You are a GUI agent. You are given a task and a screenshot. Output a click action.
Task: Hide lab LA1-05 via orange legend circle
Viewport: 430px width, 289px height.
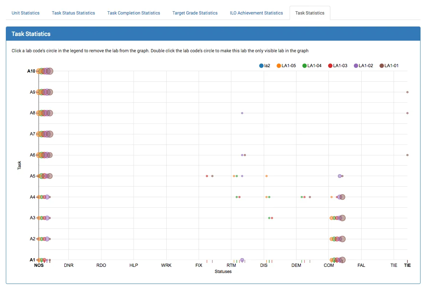(279, 66)
